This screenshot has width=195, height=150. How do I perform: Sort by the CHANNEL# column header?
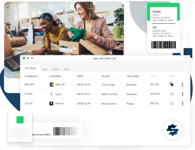click(x=31, y=76)
